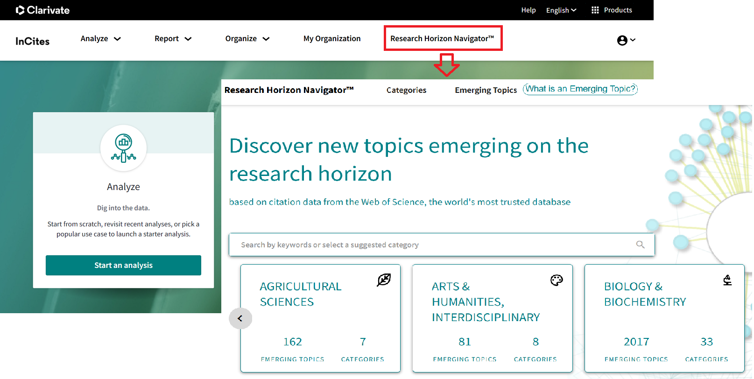Open Research Horizon Navigator in top nav
The width and height of the screenshot is (754, 379).
tap(442, 39)
